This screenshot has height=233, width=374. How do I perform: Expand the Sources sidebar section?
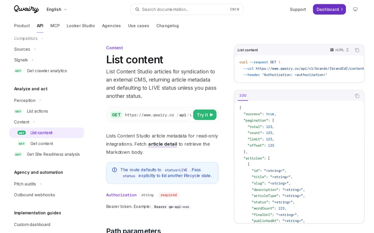25,49
